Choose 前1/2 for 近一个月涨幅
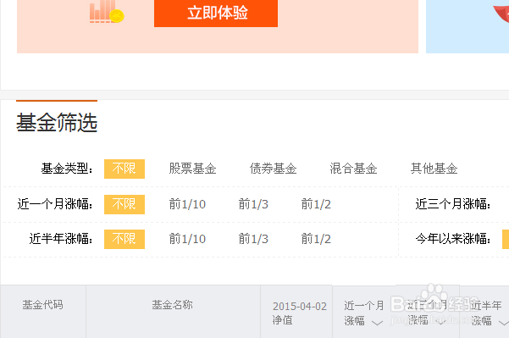 316,204
